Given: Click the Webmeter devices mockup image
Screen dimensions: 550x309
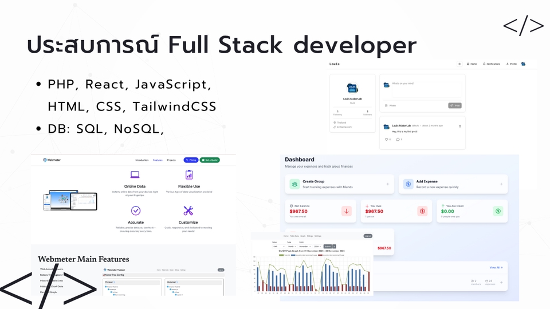Looking at the screenshot, I should (x=70, y=201).
